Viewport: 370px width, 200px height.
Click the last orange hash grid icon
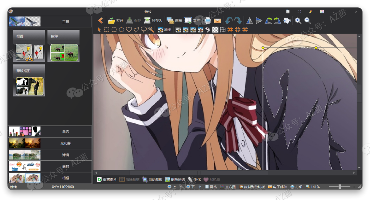tap(245, 30)
